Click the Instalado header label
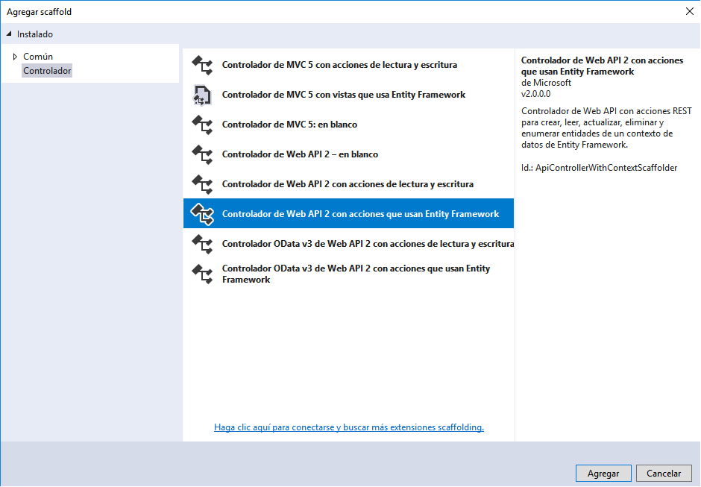 35,34
